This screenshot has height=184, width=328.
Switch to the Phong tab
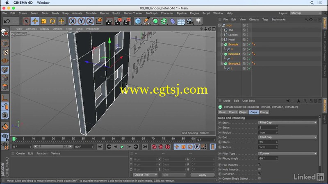click(264, 112)
